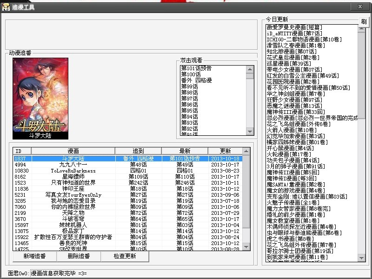Click down arrow of the tracking table scrollbar
This screenshot has height=279, width=372.
(246, 247)
